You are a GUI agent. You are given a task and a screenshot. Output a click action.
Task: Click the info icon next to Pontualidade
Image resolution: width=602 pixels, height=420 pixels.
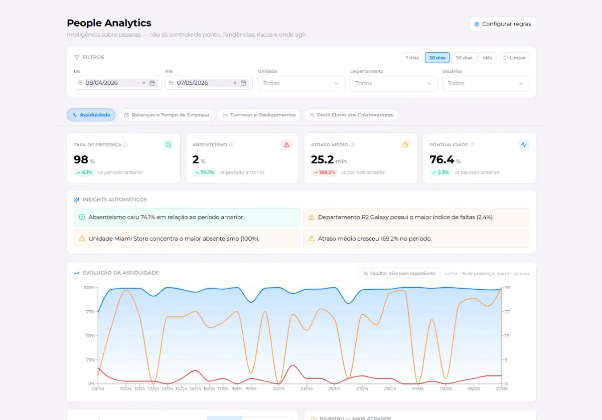coord(473,145)
